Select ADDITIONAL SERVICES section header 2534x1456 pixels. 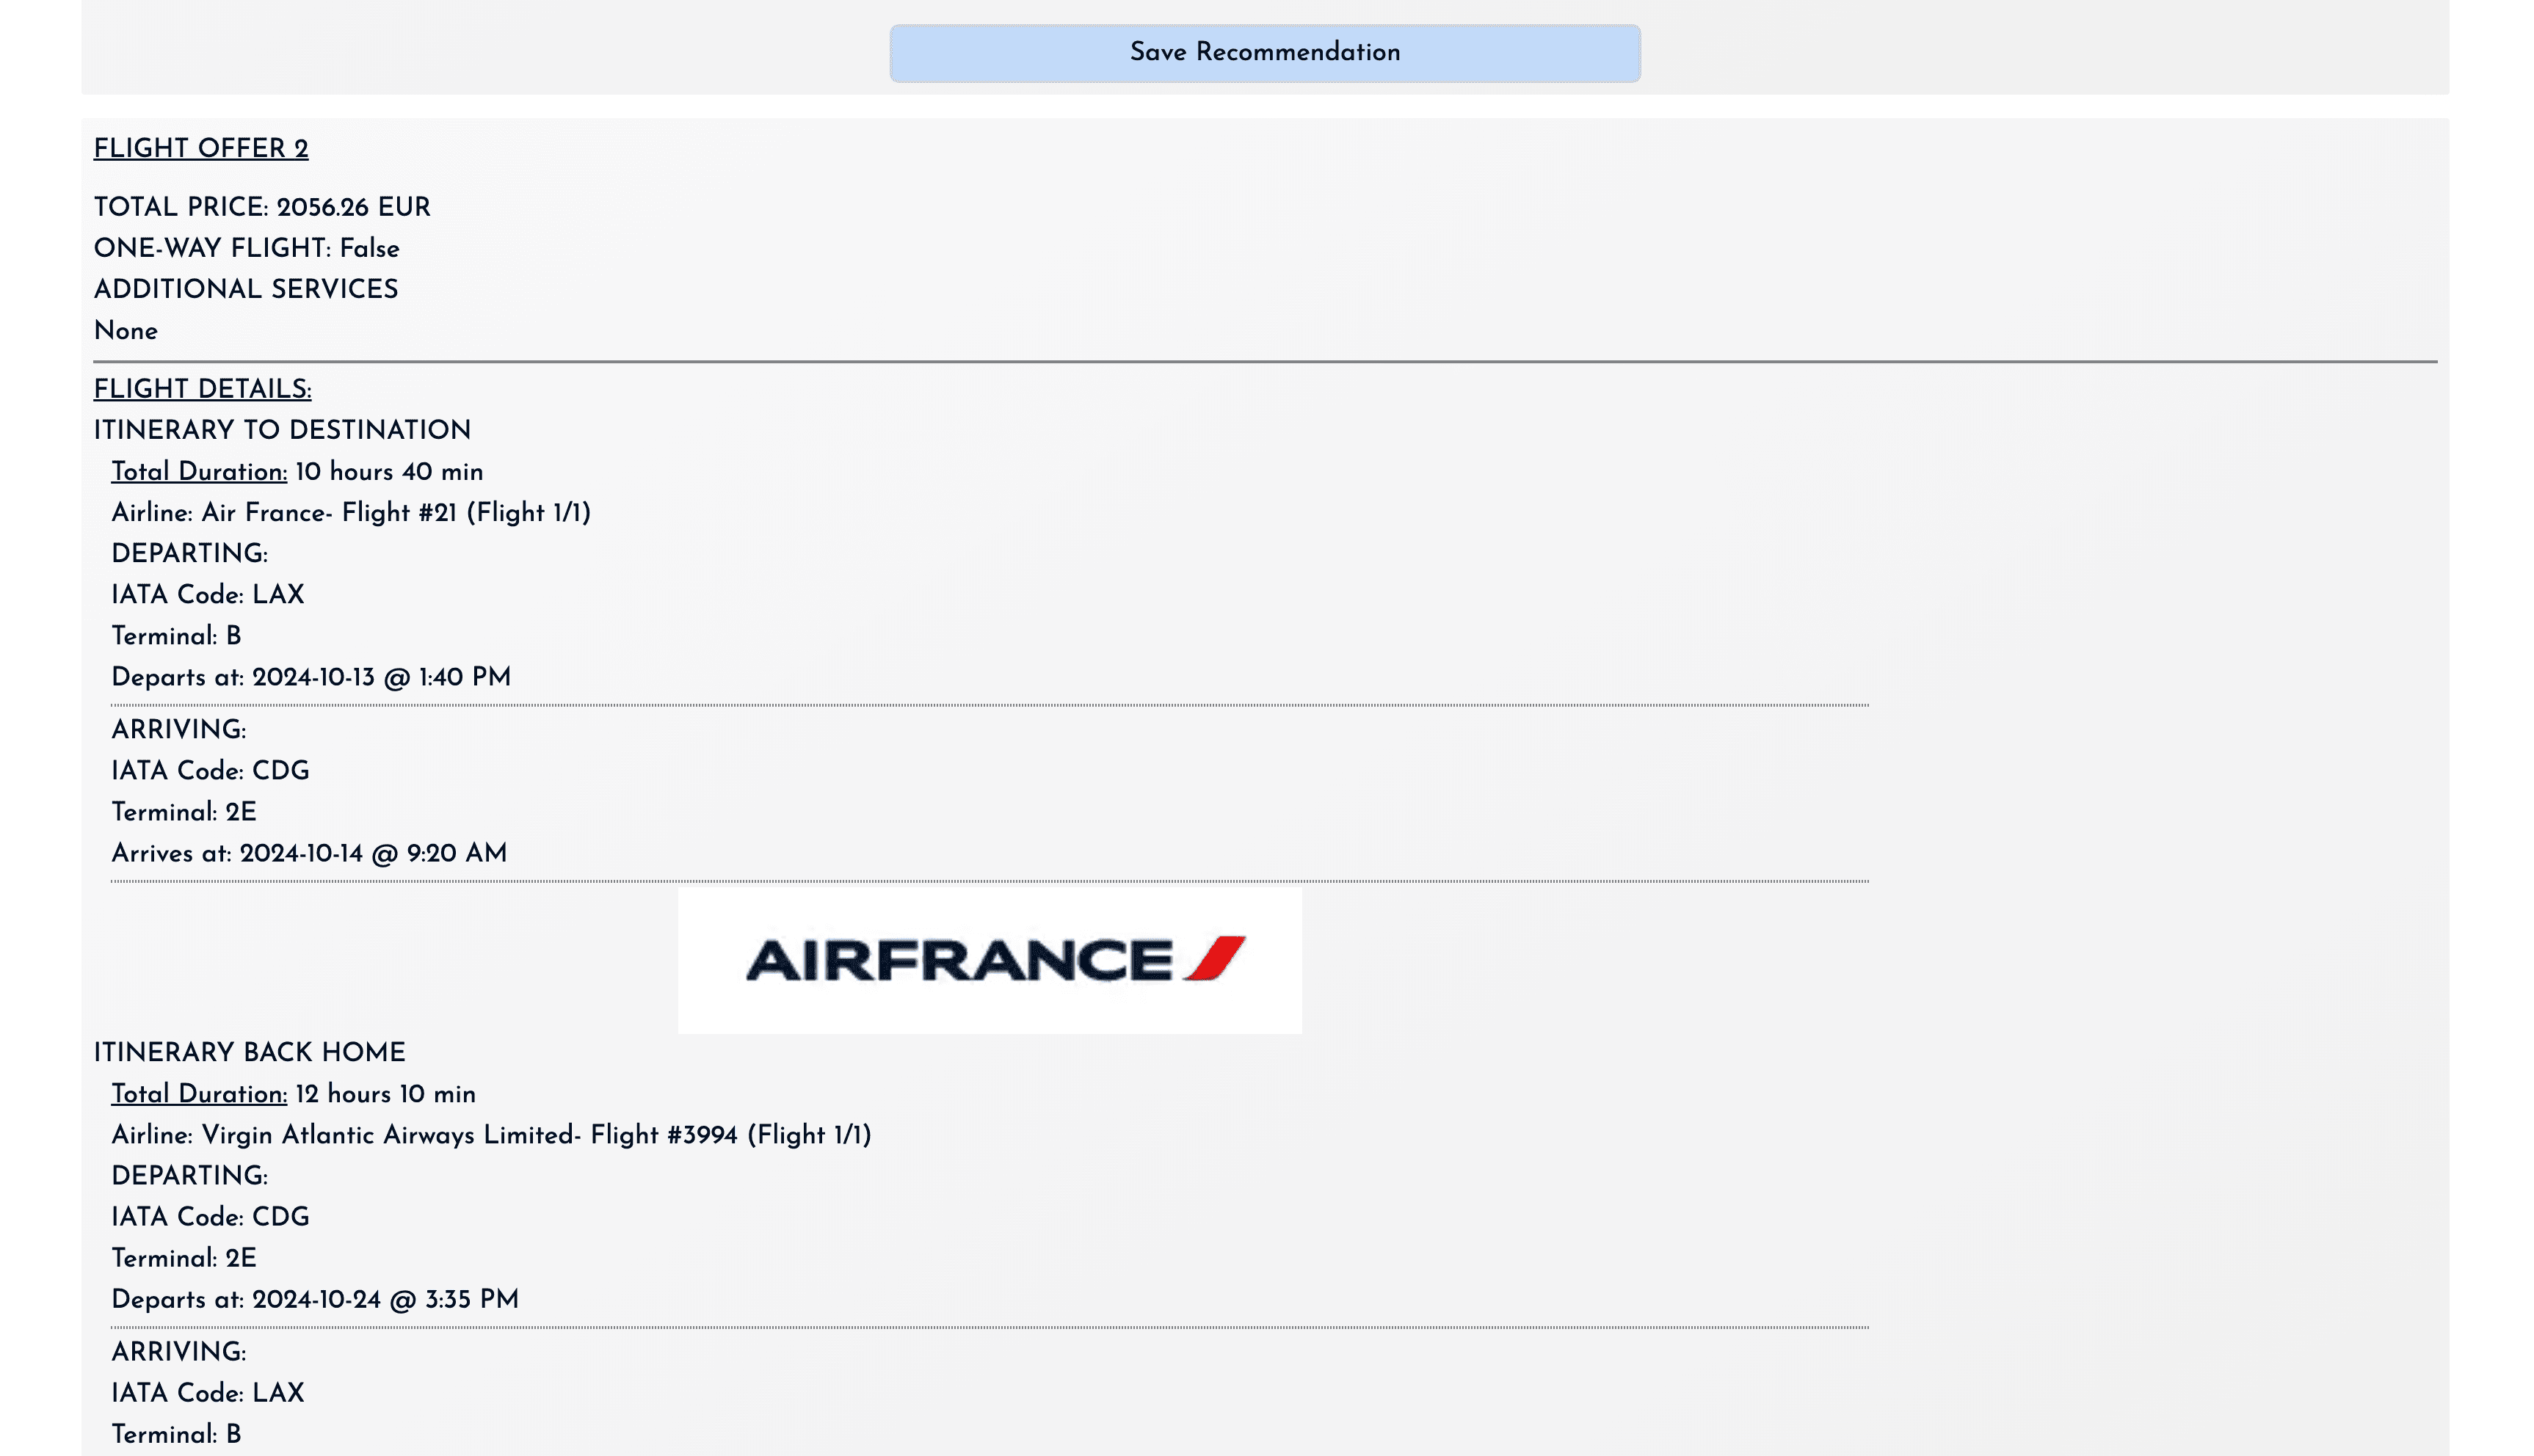pos(246,290)
